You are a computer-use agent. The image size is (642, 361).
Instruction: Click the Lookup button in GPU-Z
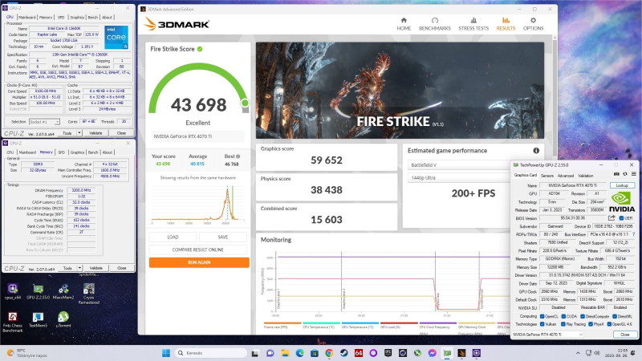622,185
